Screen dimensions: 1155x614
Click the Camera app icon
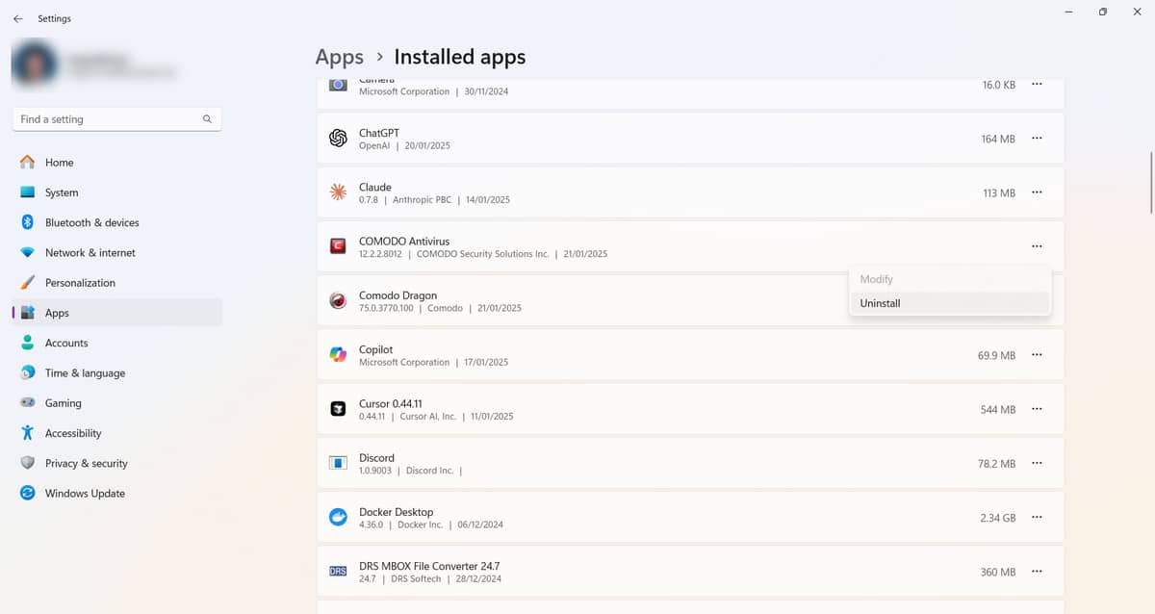(338, 85)
